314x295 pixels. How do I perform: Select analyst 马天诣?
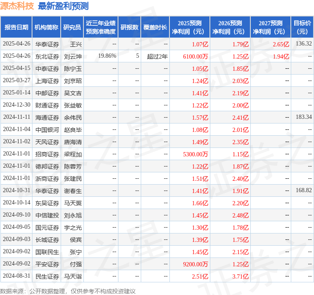pos(73,276)
